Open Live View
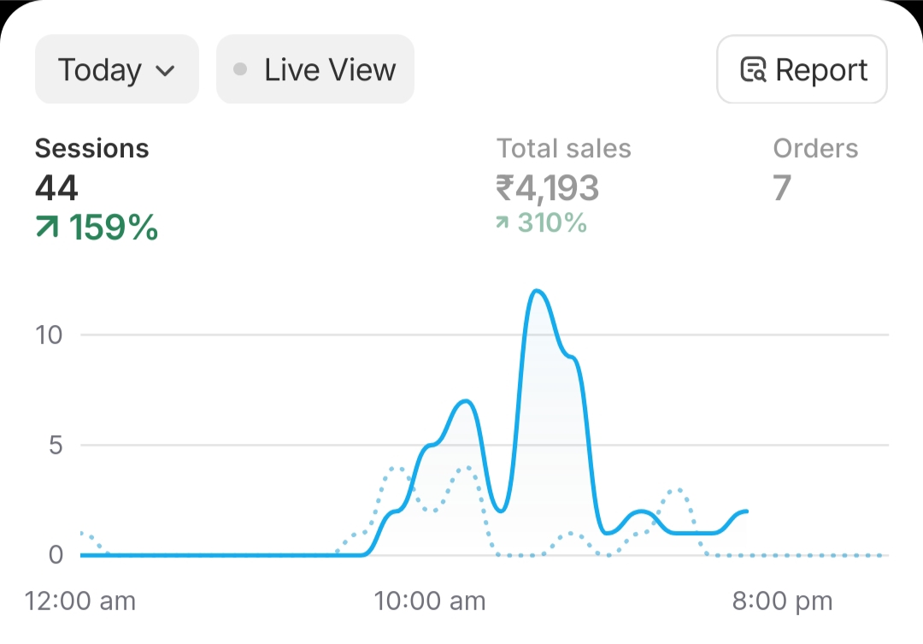Screen dimensions: 923x644 point(315,69)
